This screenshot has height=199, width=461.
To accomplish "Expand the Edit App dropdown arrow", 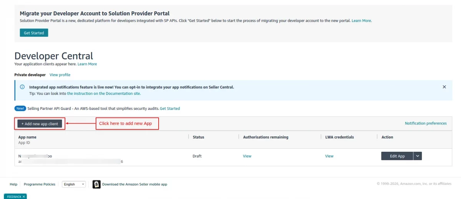I will click(x=418, y=156).
